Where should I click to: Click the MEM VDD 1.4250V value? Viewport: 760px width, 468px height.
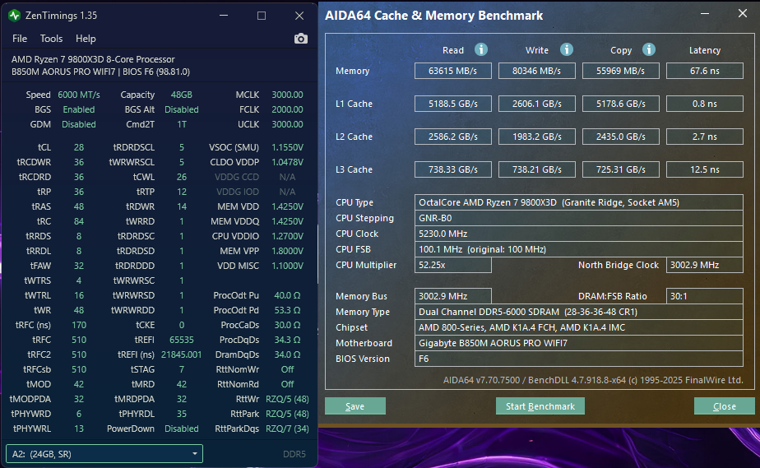287,206
